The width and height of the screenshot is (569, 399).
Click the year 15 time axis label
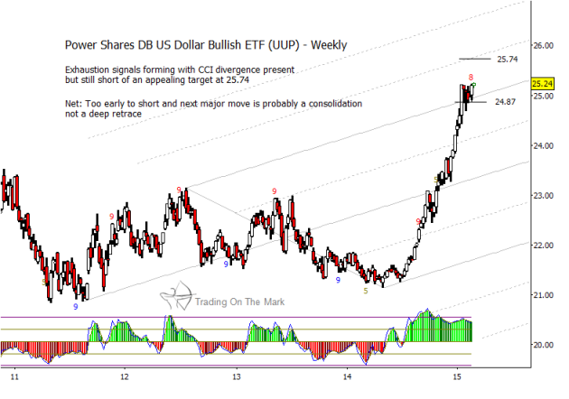pyautogui.click(x=457, y=376)
